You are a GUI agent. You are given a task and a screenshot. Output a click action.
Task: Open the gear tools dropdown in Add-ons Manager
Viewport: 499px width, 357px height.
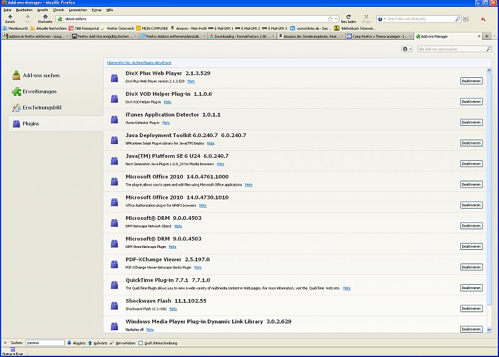407,49
